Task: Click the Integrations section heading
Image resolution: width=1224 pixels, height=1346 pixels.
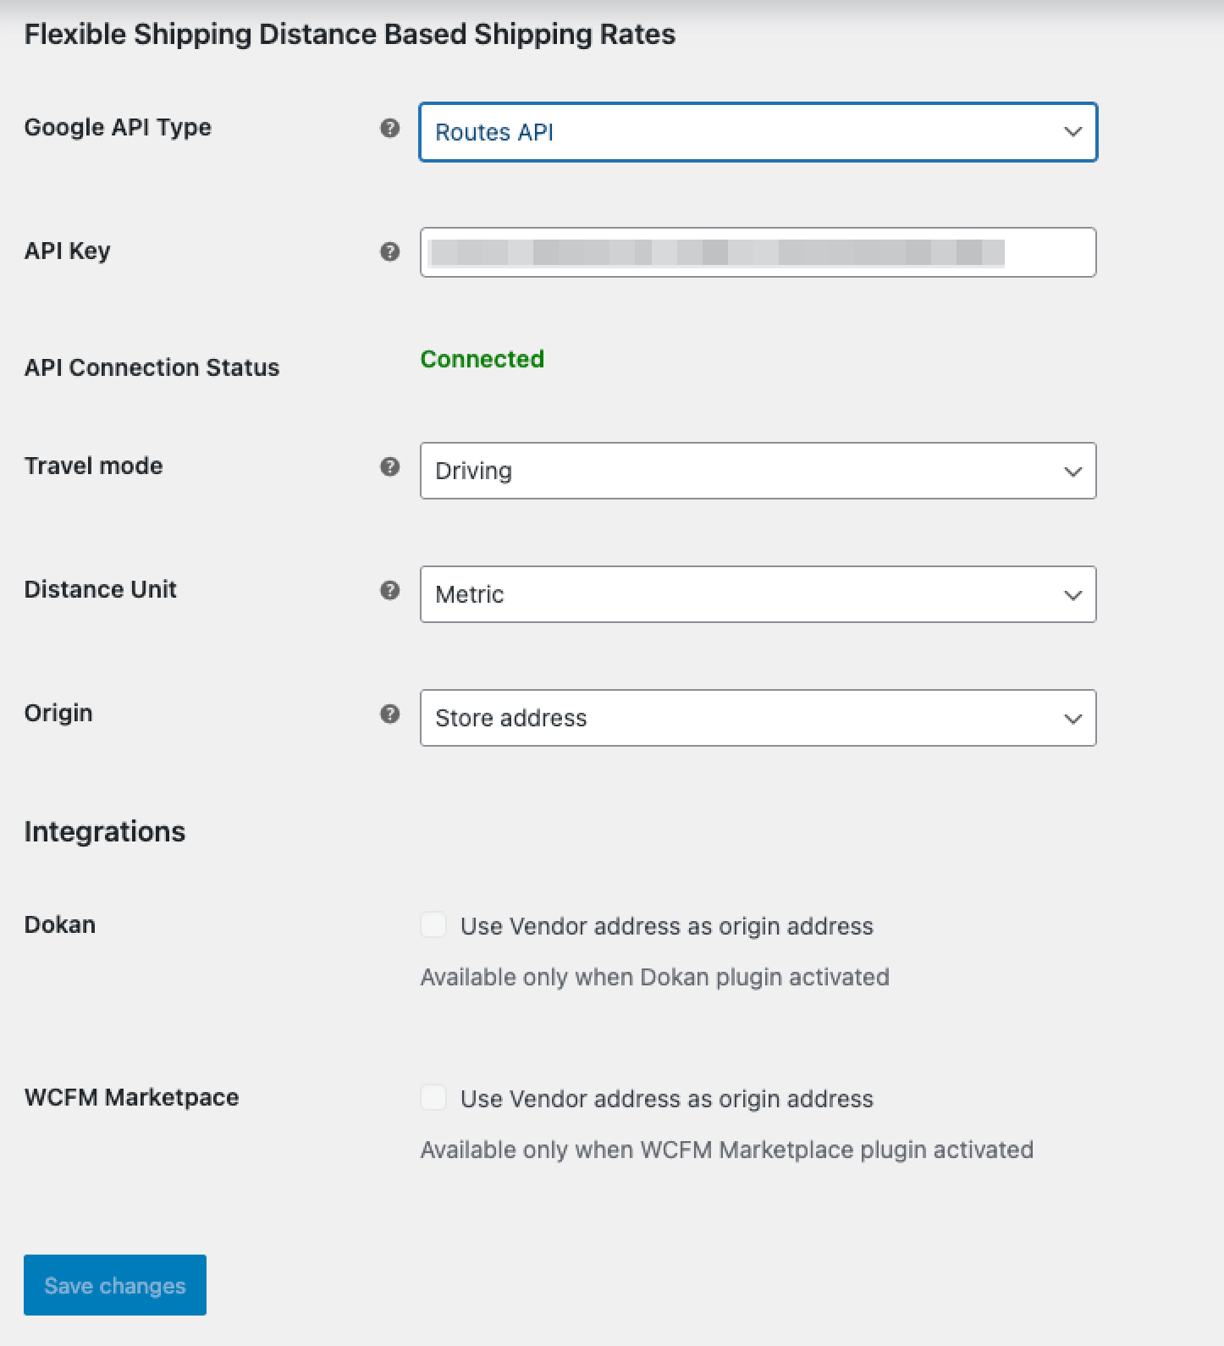Action: click(x=104, y=831)
